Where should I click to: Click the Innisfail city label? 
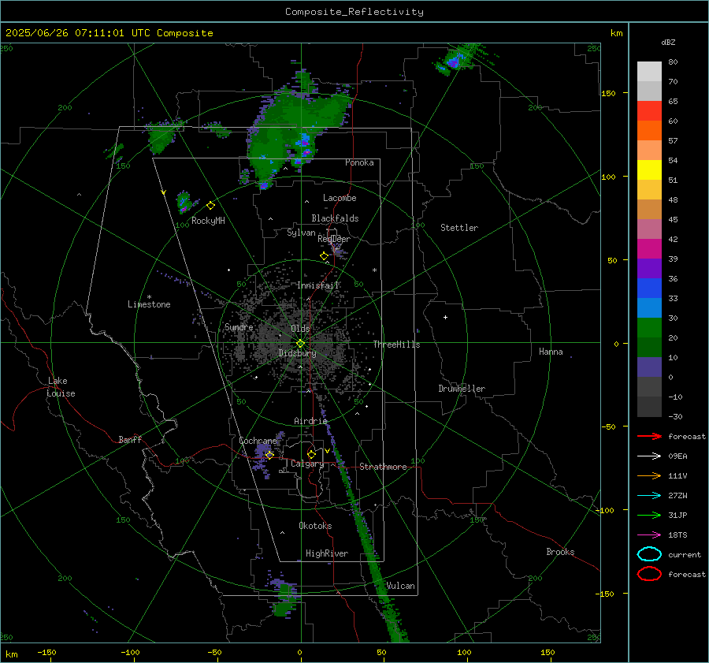tap(318, 285)
